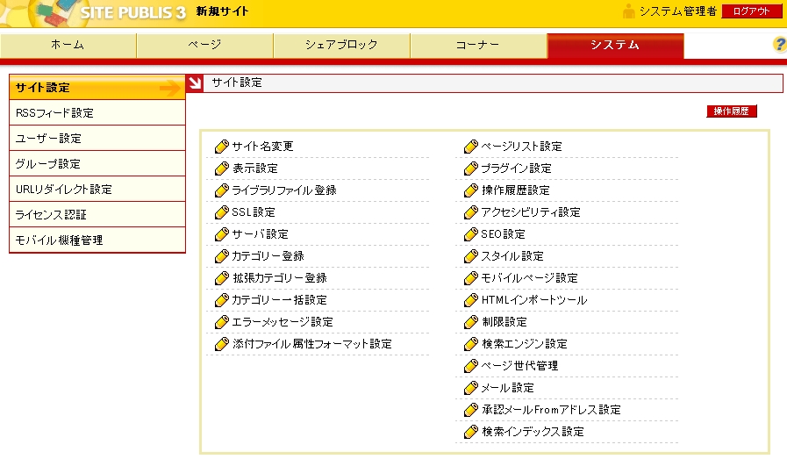Open the HTMLインポートツール link
Screen dimensions: 787x459
[x=534, y=300]
